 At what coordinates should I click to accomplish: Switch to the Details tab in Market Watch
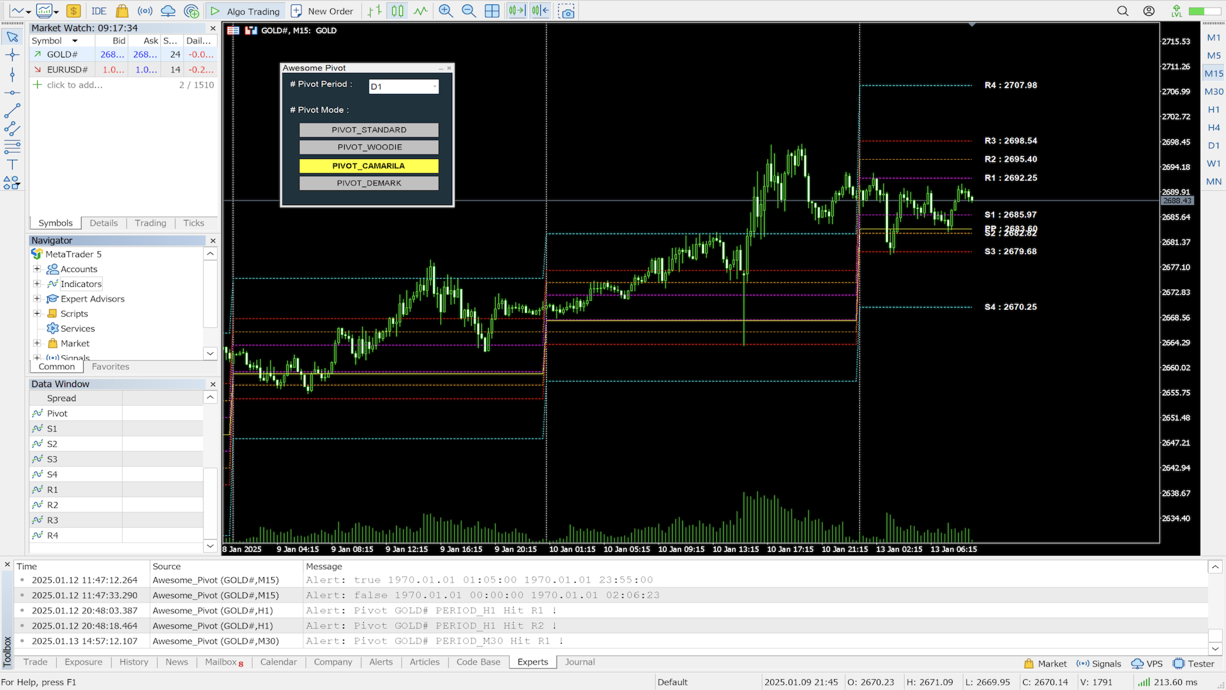(x=103, y=223)
